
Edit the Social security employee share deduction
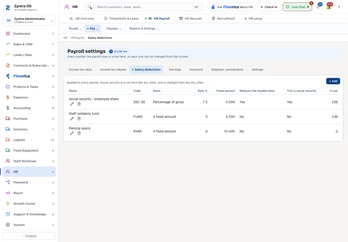click(x=72, y=104)
